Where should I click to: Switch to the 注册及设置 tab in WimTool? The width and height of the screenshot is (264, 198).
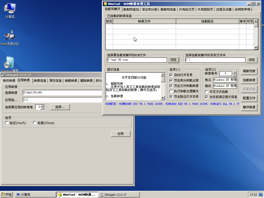coord(224,10)
